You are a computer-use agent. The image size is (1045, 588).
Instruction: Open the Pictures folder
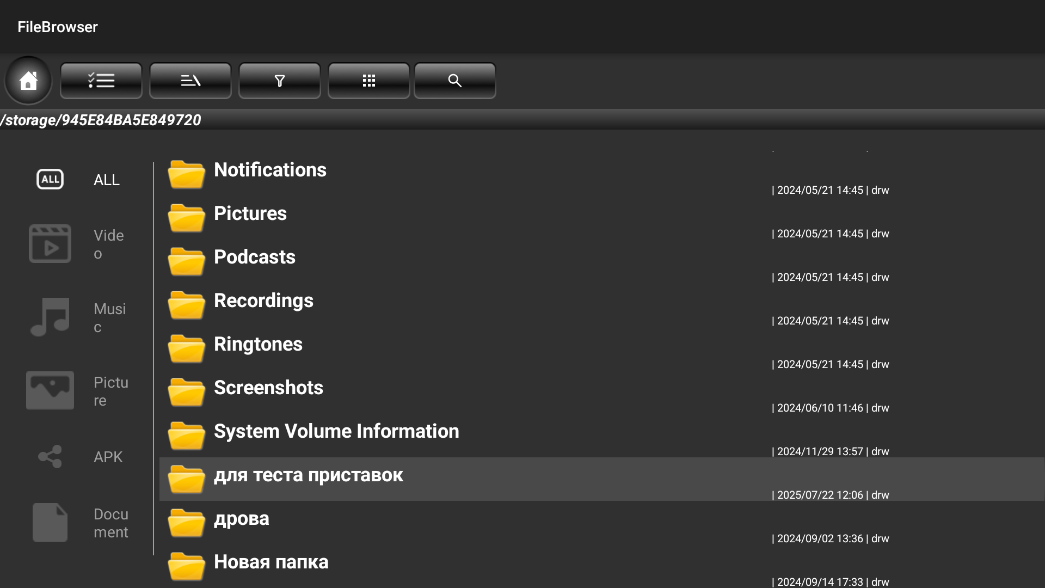pyautogui.click(x=250, y=214)
